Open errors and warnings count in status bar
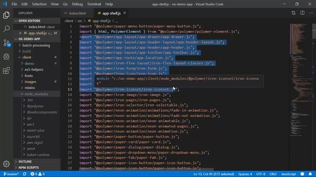The image size is (316, 177). coord(38,174)
